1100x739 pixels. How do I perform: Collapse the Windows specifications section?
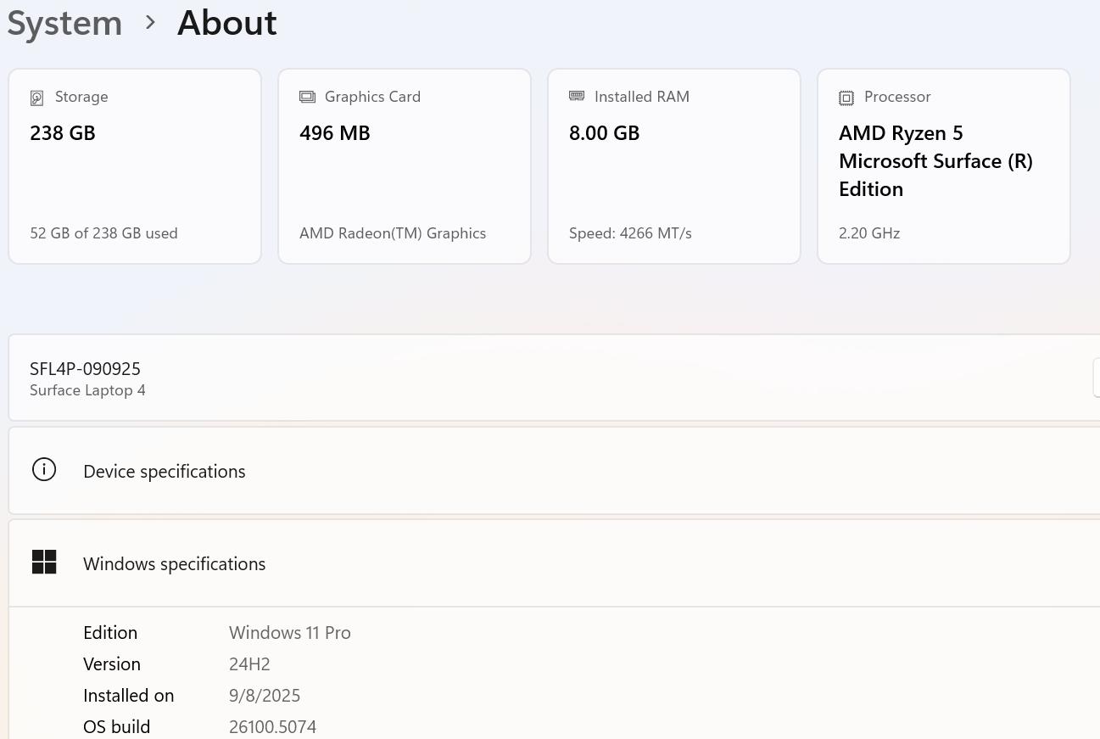pos(554,563)
